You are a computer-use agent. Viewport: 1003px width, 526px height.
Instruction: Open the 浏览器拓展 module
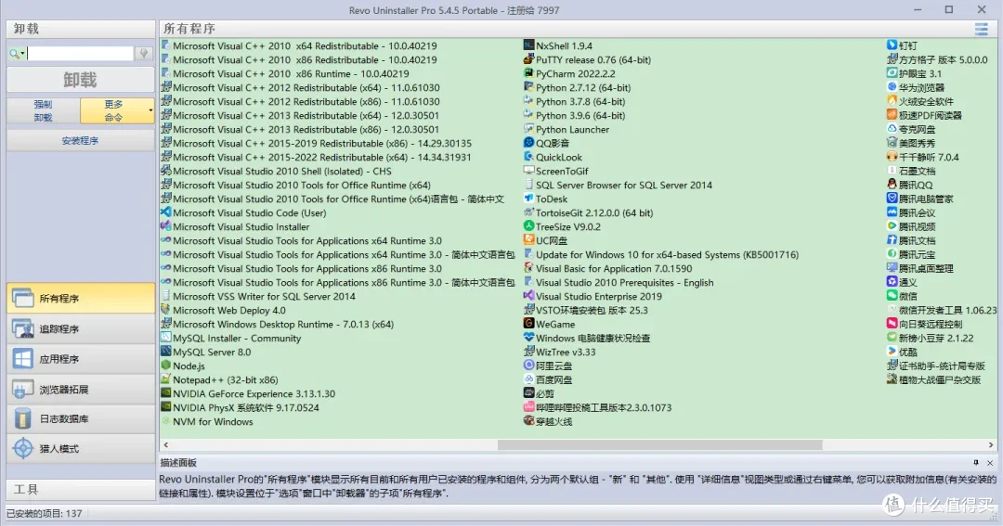point(81,390)
